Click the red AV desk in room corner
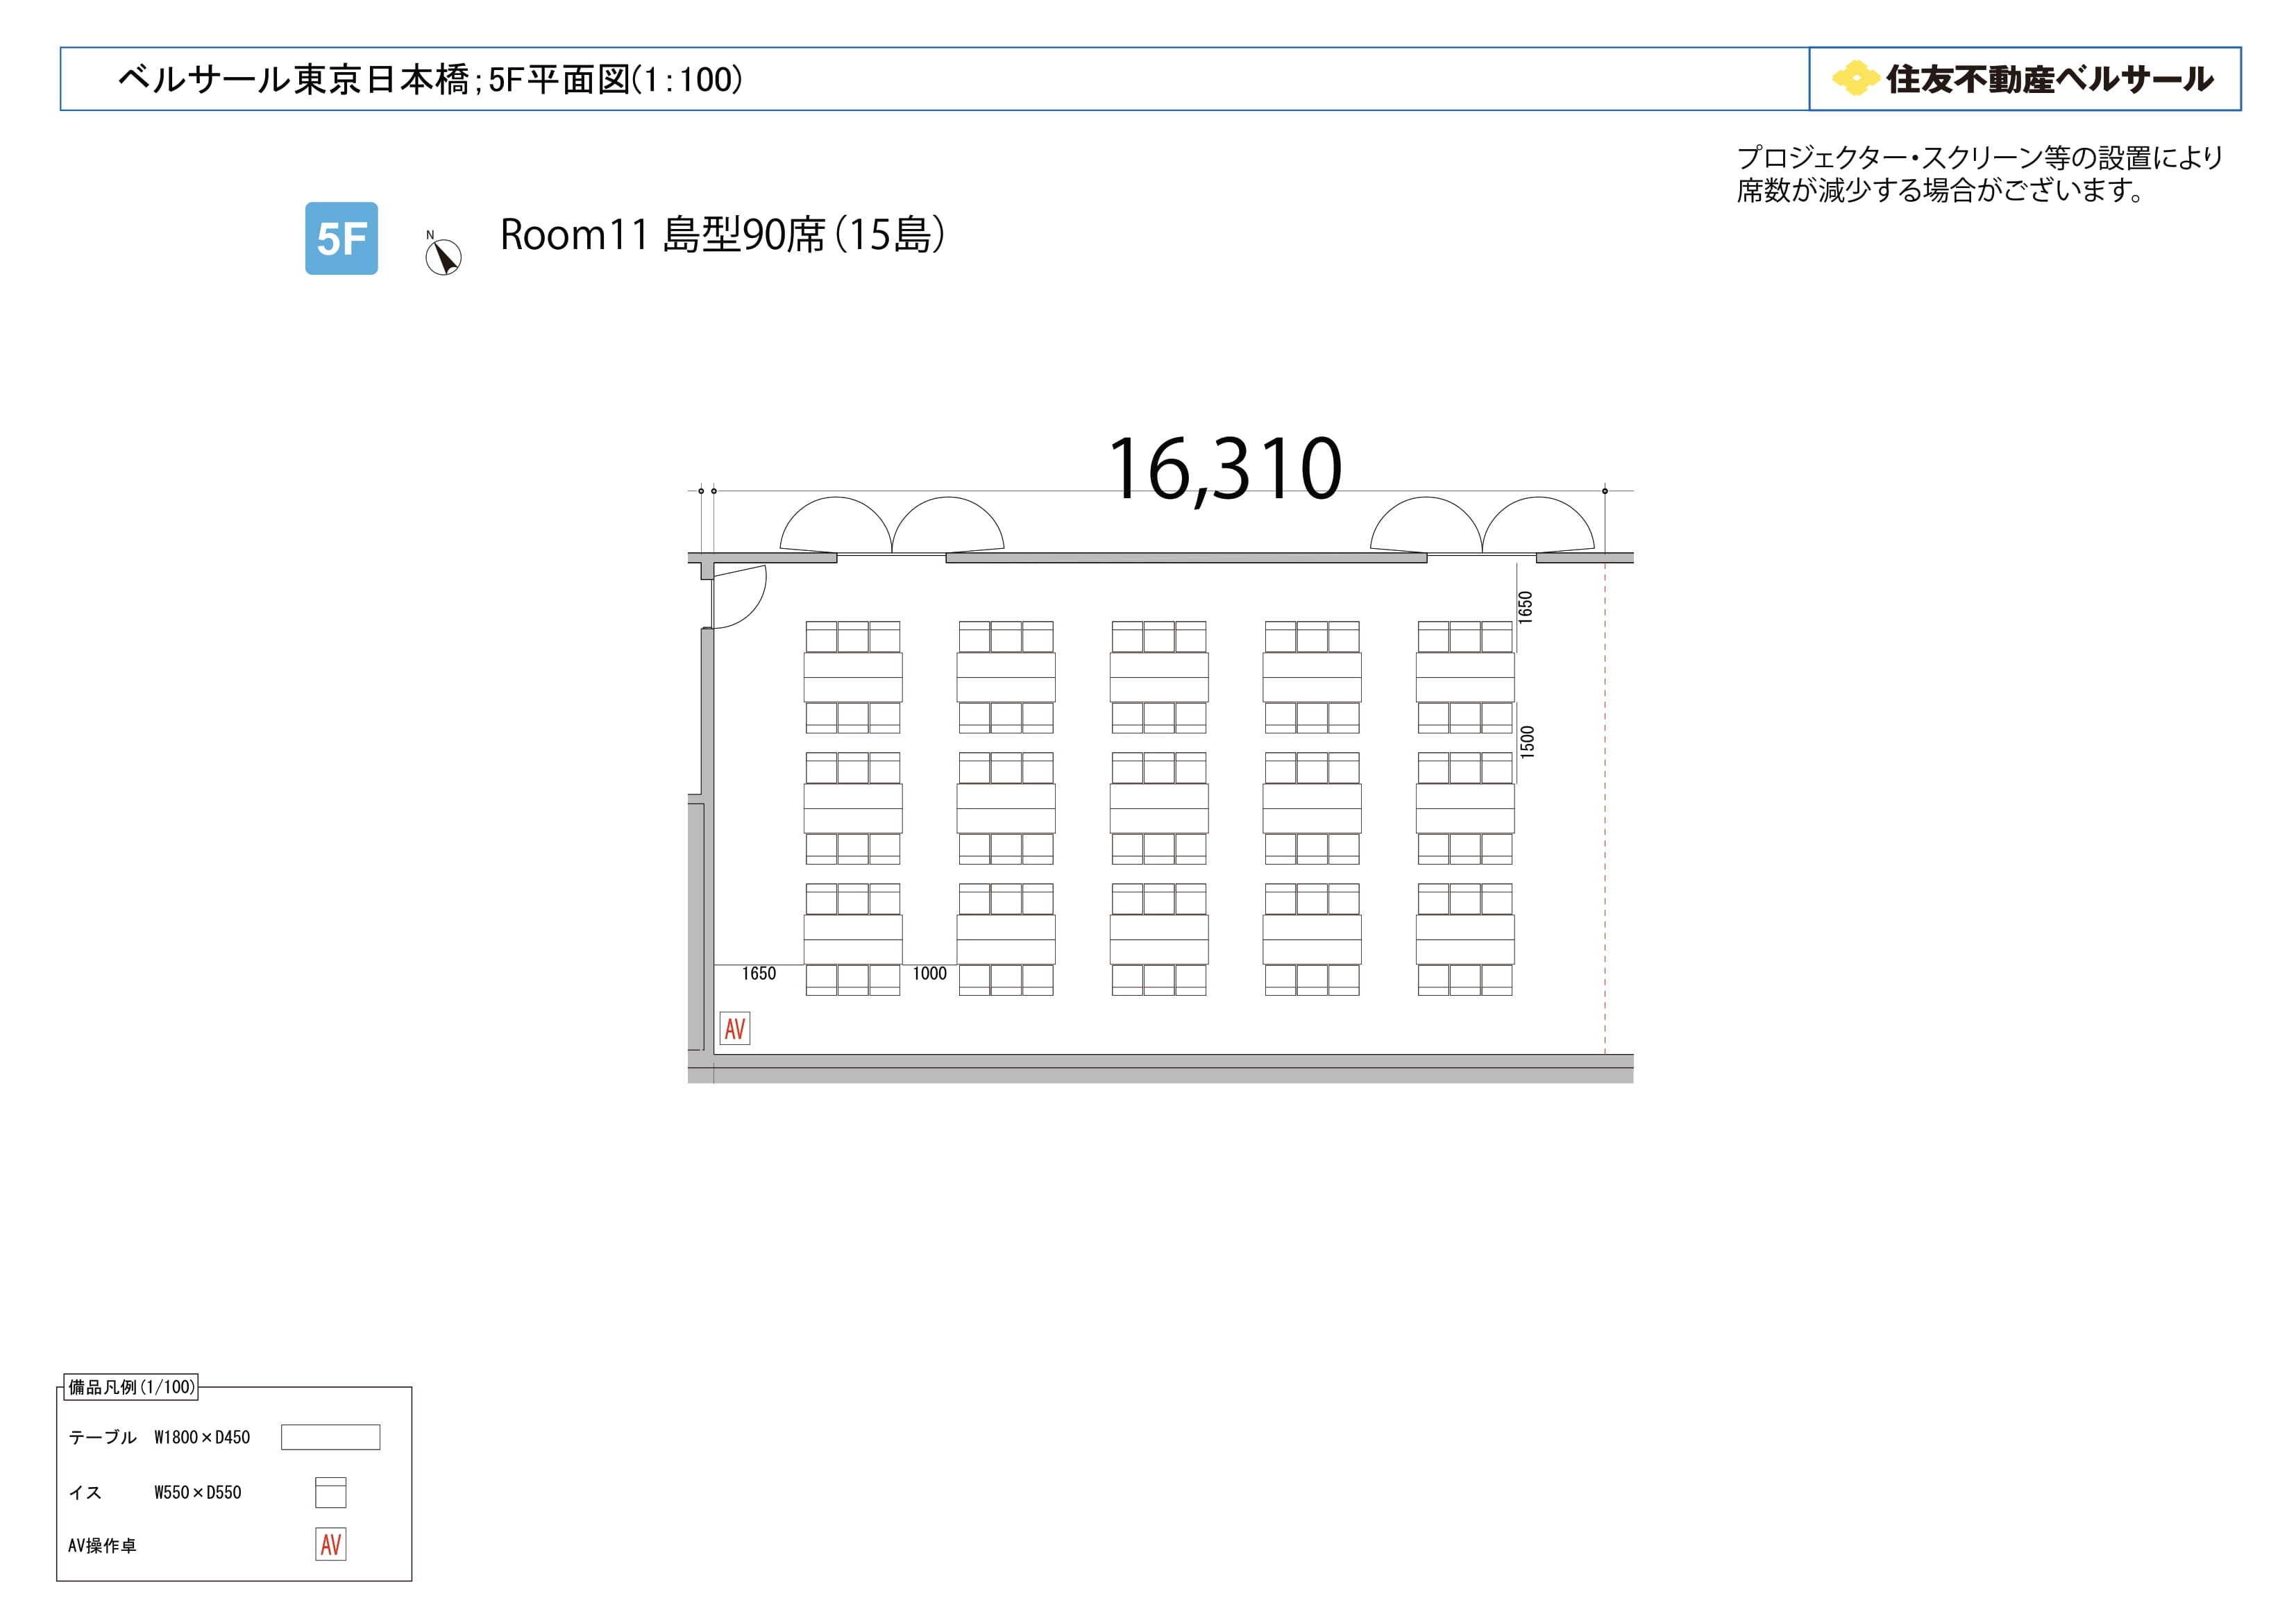The image size is (2296, 1623). coord(735,1028)
